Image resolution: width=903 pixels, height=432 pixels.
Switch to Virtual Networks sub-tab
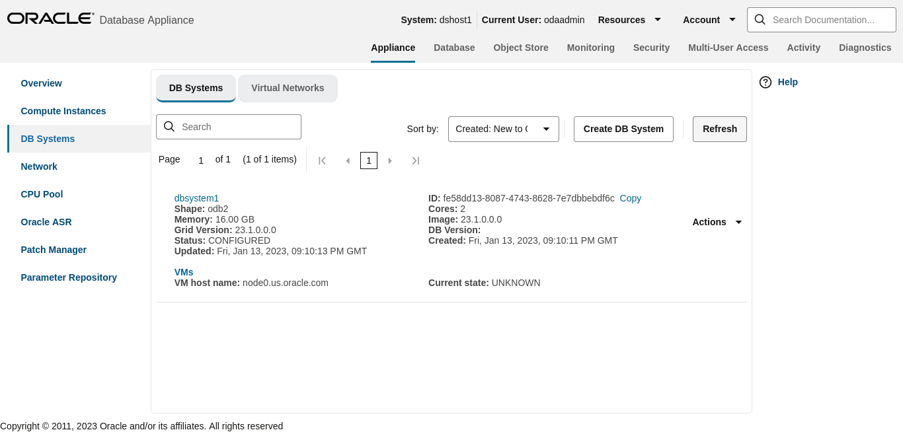point(288,88)
